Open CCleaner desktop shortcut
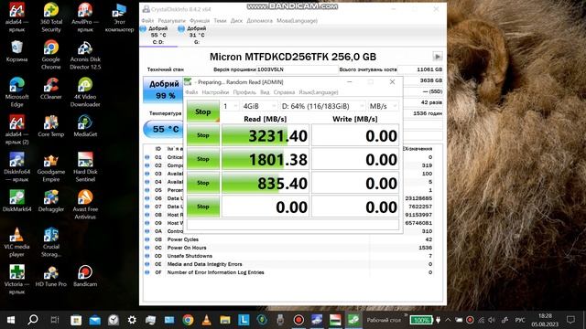Screen dimensions: 586x329 [x=51, y=89]
